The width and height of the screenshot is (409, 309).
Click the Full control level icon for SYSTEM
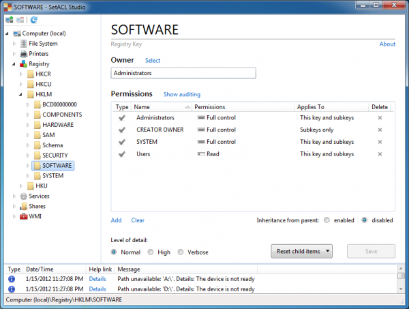coord(201,142)
